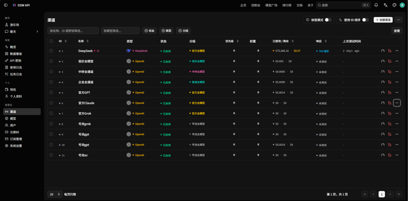The image size is (408, 201).
Task: Check the DeepSeek row checkbox
Action: click(51, 51)
